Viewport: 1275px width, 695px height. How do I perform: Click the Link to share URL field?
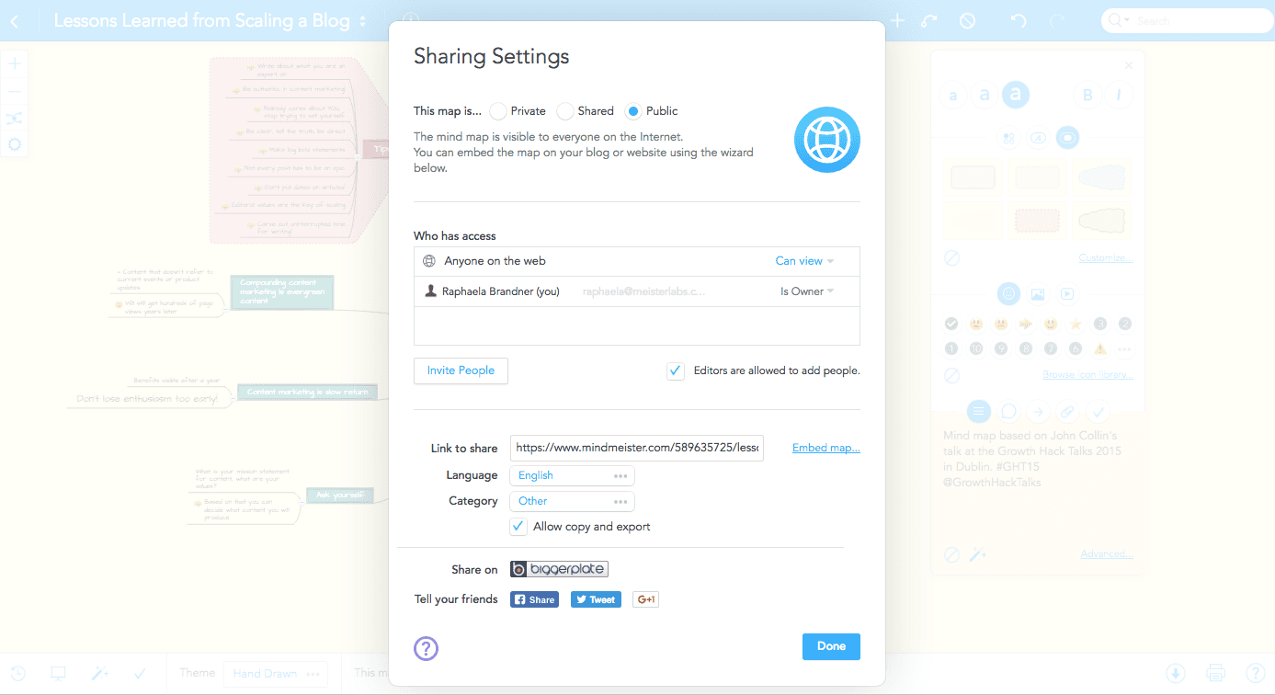tap(636, 448)
